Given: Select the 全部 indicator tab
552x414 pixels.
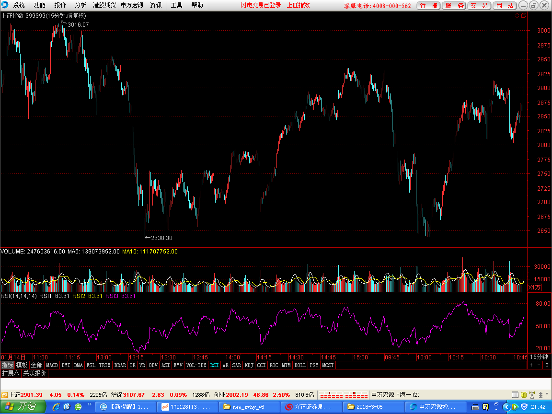Looking at the screenshot, I should click(x=36, y=365).
